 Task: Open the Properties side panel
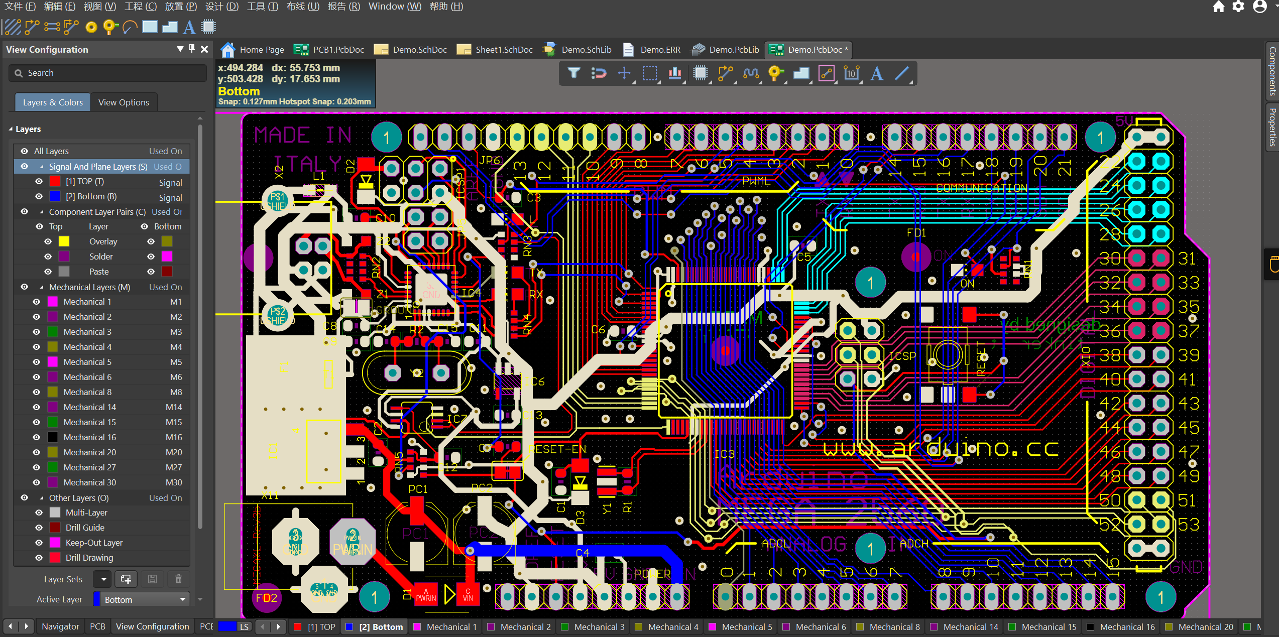click(x=1272, y=128)
